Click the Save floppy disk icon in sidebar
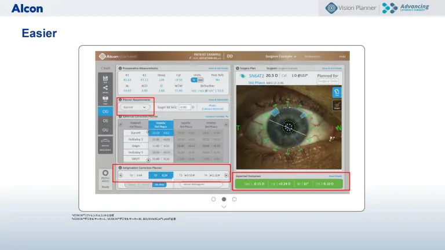 105,79
